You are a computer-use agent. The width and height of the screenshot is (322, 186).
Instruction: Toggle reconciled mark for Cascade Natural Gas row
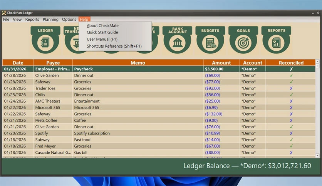click(x=291, y=153)
